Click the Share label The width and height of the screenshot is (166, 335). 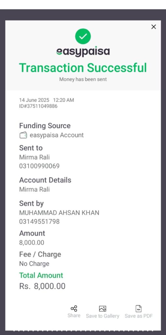[x=74, y=316]
